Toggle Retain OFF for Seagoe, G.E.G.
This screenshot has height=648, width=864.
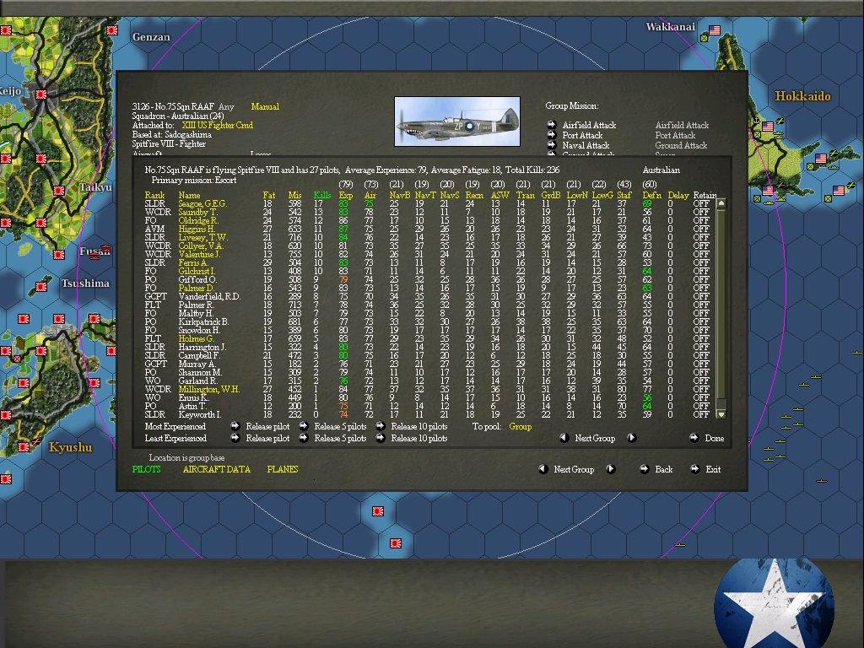pyautogui.click(x=701, y=204)
